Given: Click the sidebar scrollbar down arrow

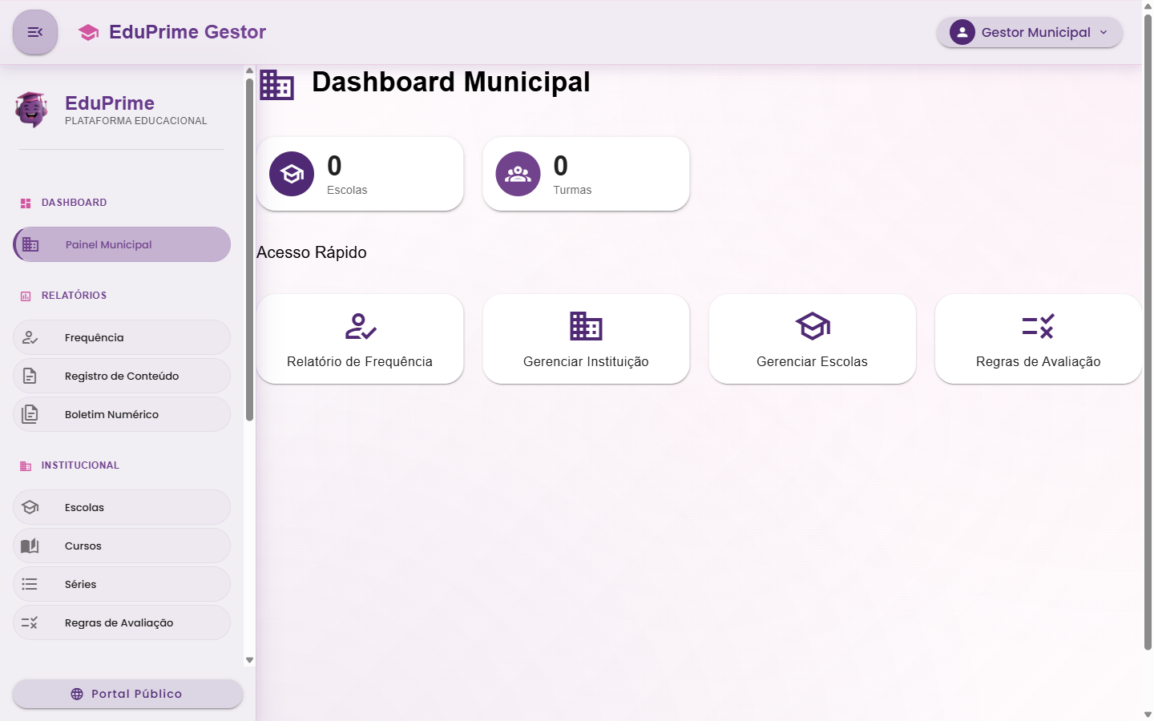Looking at the screenshot, I should tap(249, 660).
